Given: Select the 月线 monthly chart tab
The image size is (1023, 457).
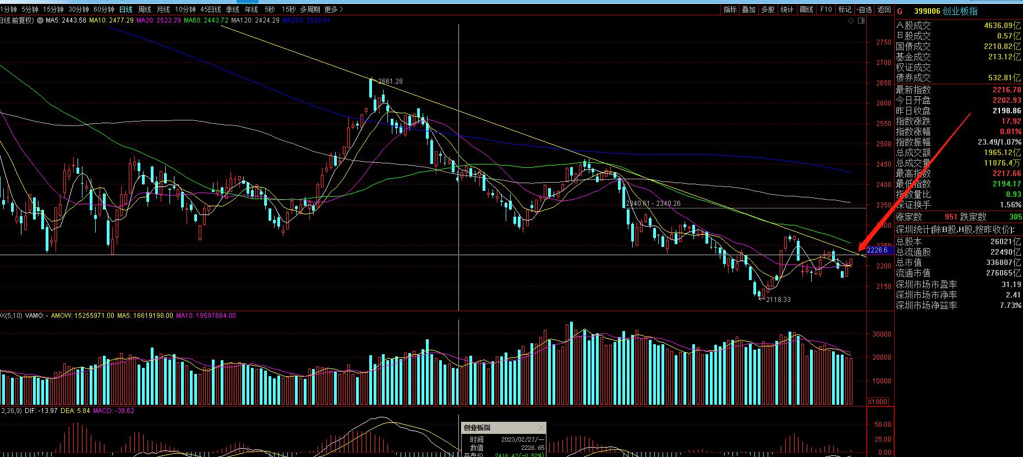Looking at the screenshot, I should [x=163, y=9].
